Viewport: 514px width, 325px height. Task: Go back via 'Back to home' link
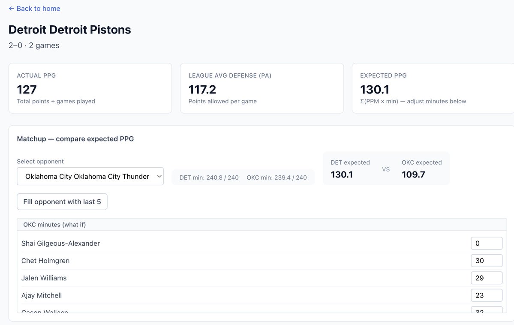tap(34, 9)
